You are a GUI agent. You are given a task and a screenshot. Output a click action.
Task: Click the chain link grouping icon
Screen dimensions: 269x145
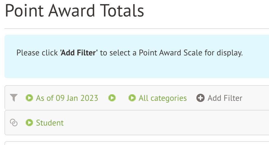click(14, 123)
